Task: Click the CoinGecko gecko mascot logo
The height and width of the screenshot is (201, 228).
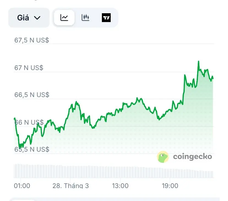Action: 163,157
